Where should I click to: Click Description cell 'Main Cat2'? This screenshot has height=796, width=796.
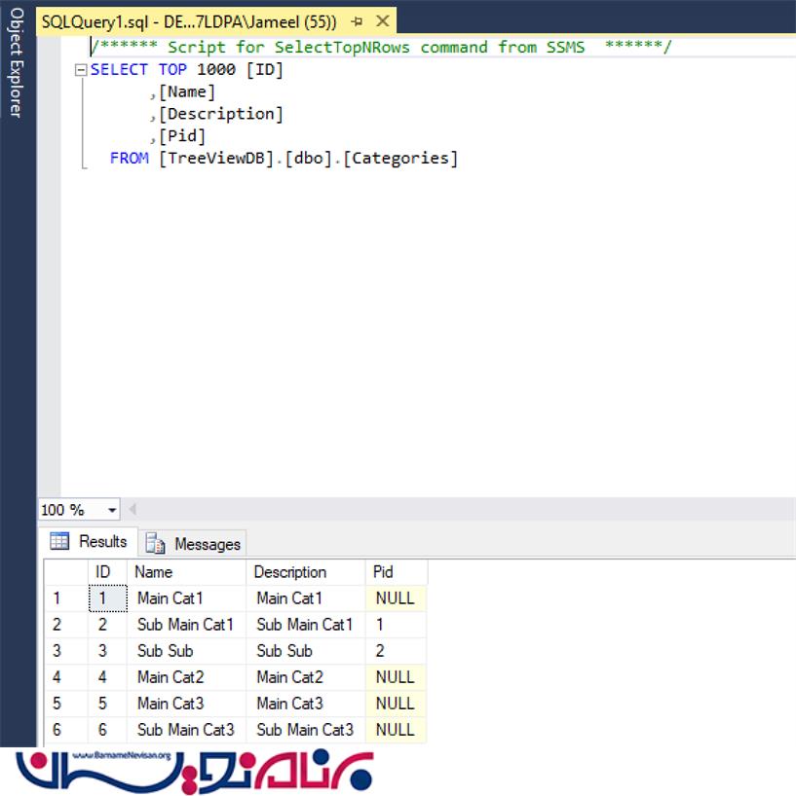click(306, 677)
